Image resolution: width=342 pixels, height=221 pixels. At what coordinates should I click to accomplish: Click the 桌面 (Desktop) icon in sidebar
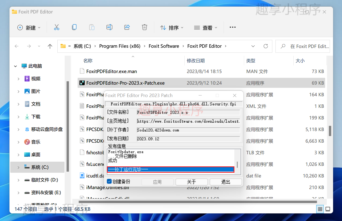click(27, 155)
